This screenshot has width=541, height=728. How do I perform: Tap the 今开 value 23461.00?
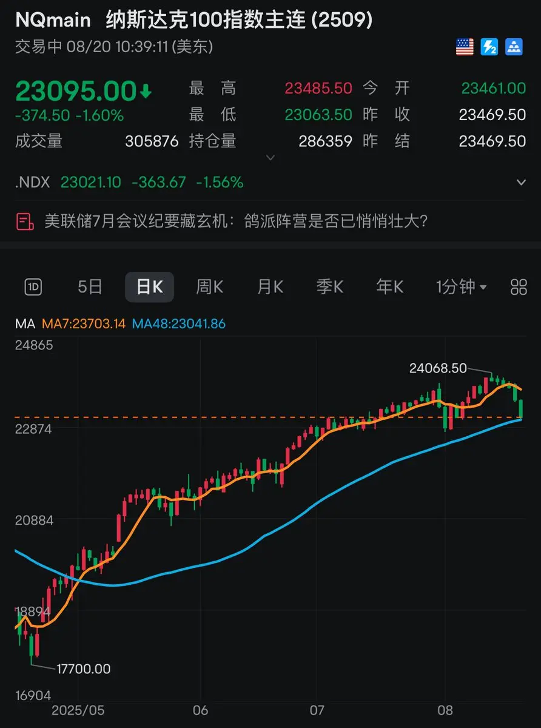click(x=494, y=89)
